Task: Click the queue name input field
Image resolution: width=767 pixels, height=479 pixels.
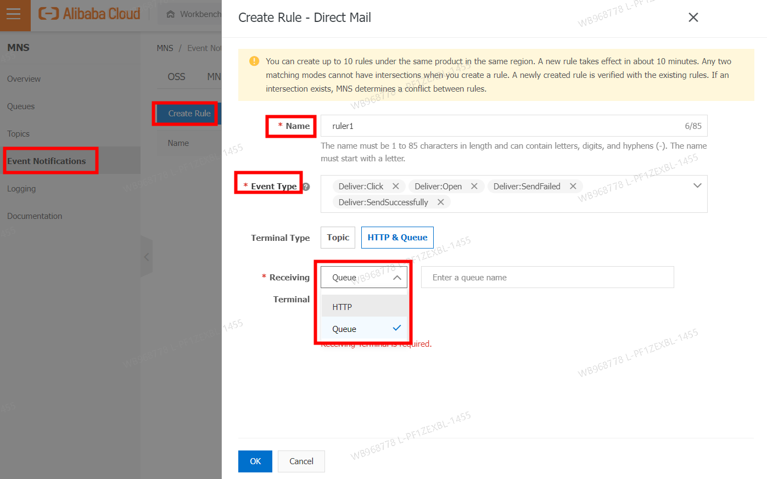Action: (x=547, y=278)
